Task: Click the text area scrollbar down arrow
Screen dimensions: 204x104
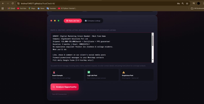Action: (x=153, y=59)
